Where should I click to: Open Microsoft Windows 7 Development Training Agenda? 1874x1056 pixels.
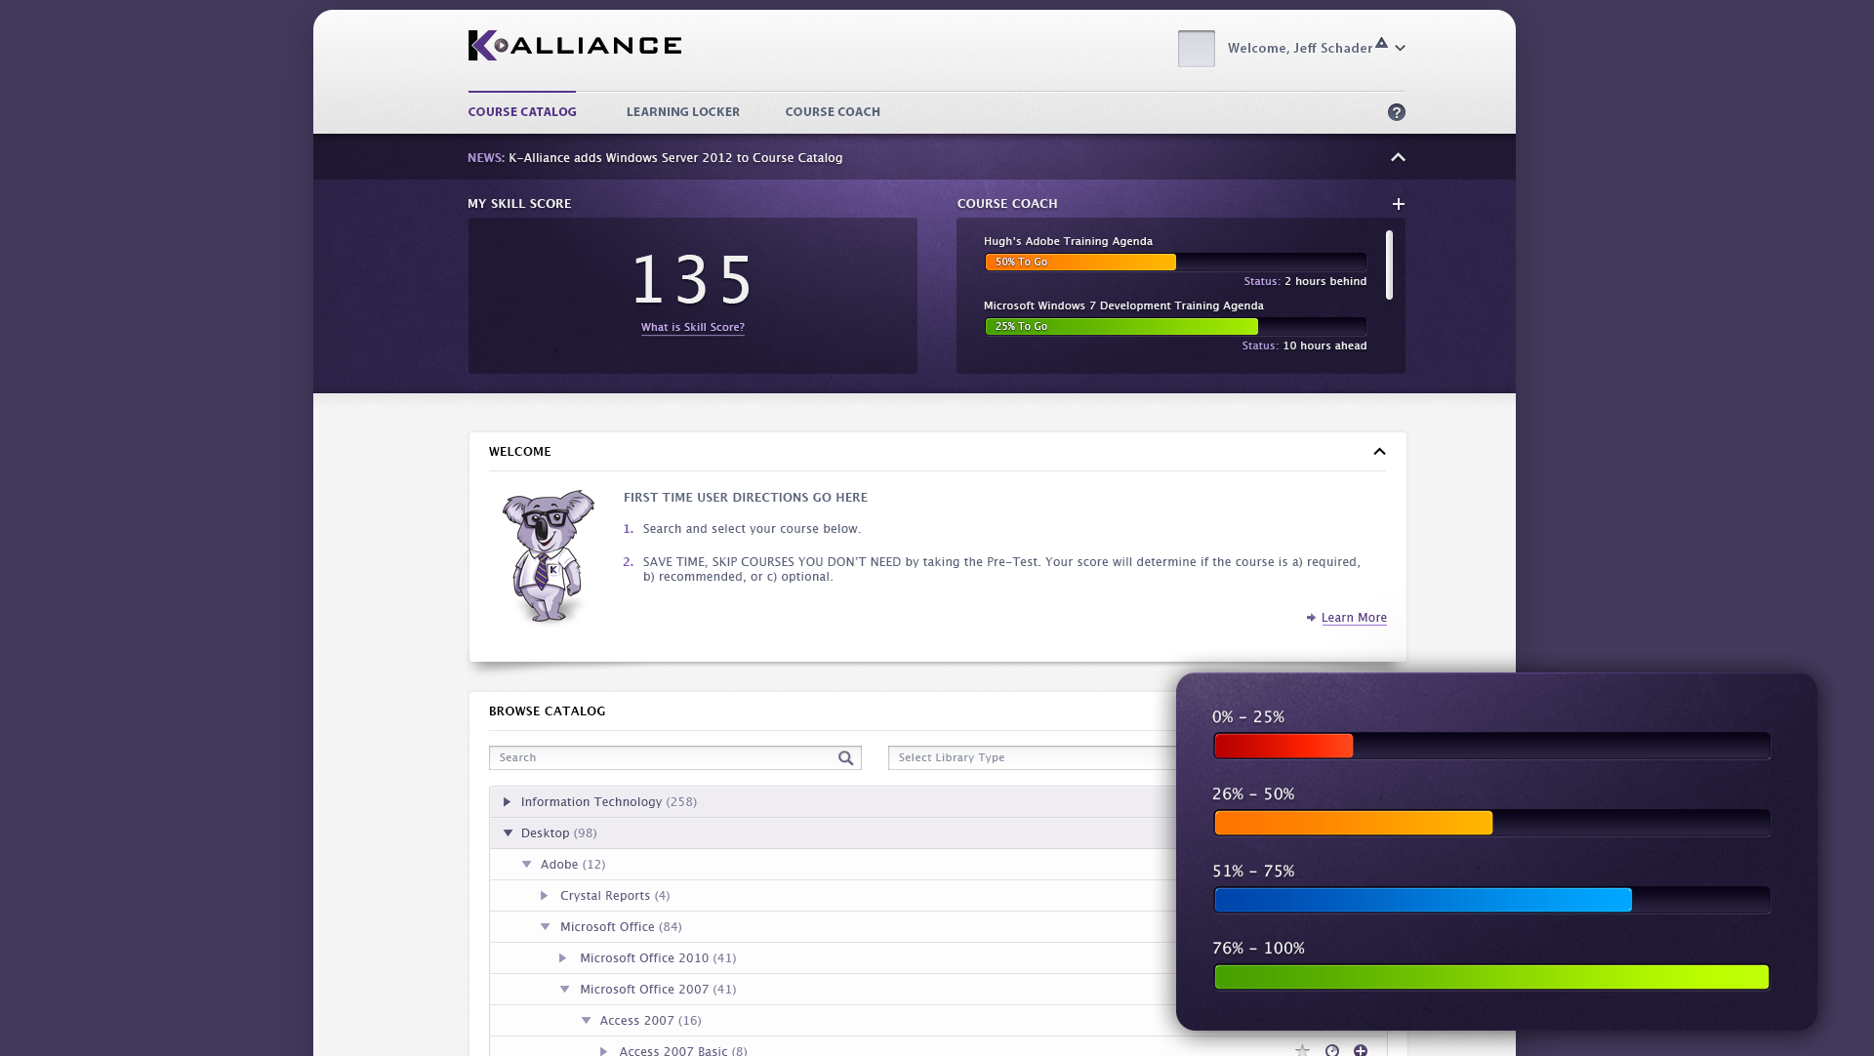click(1123, 305)
